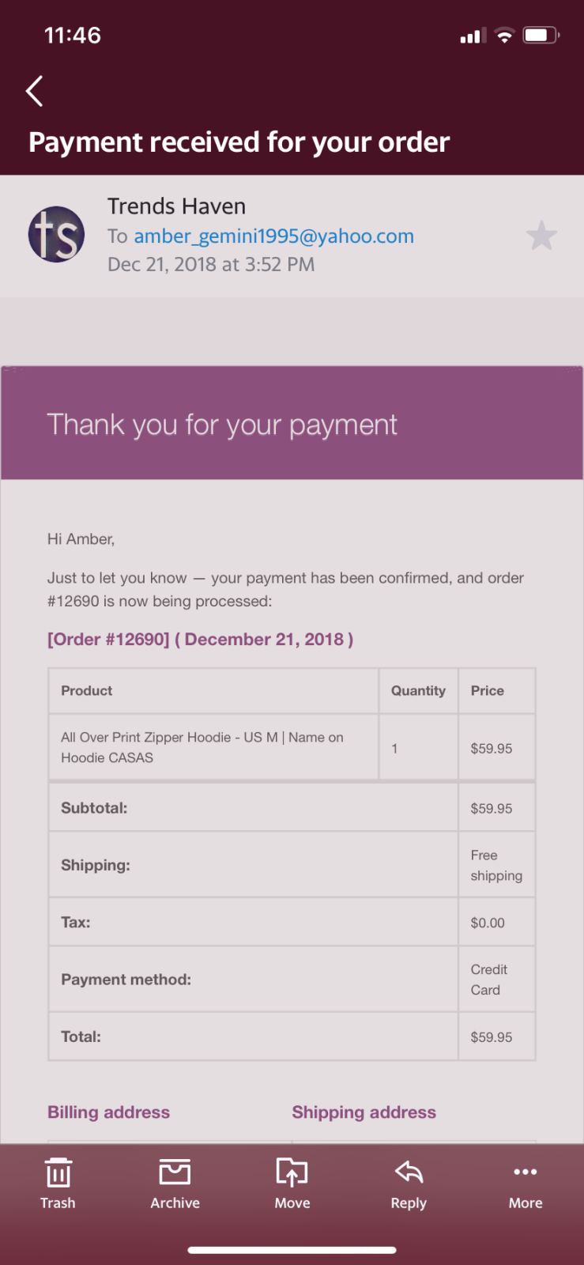Open recipient amber_gemini1995@yahoo.com link
584x1265 pixels.
273,236
